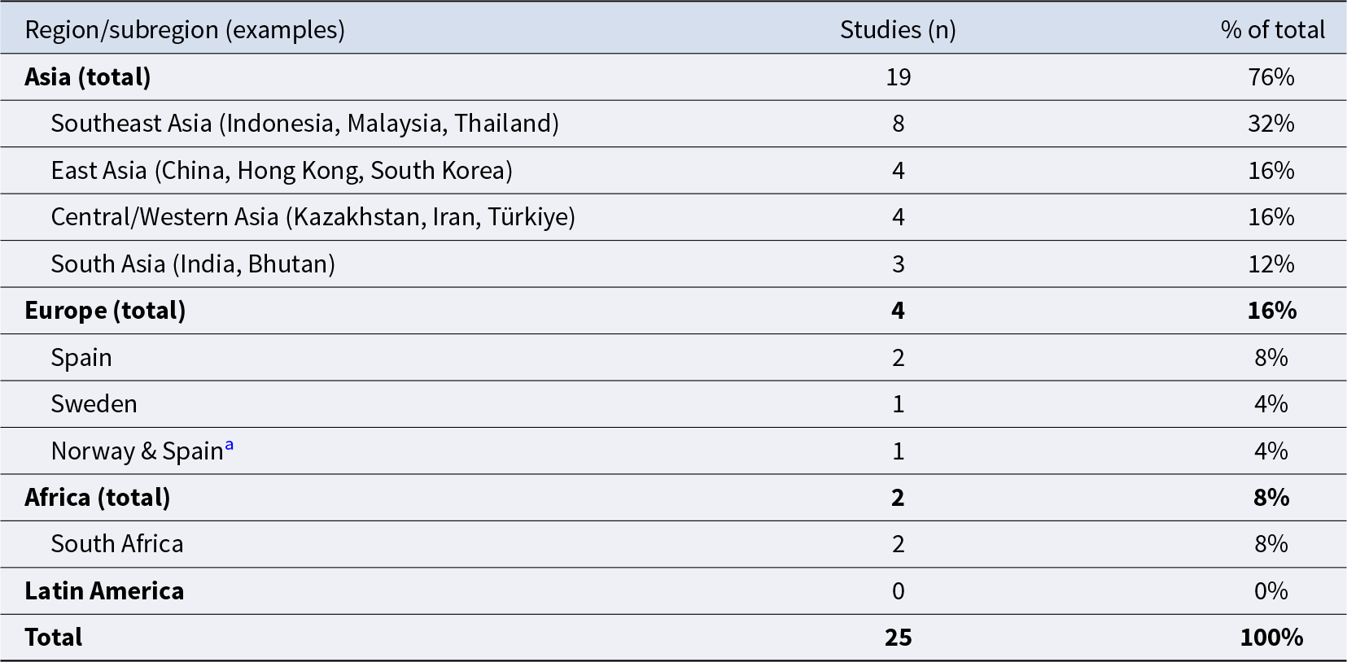
Task: Click the 76% value for Asia
Action: coord(1271,77)
